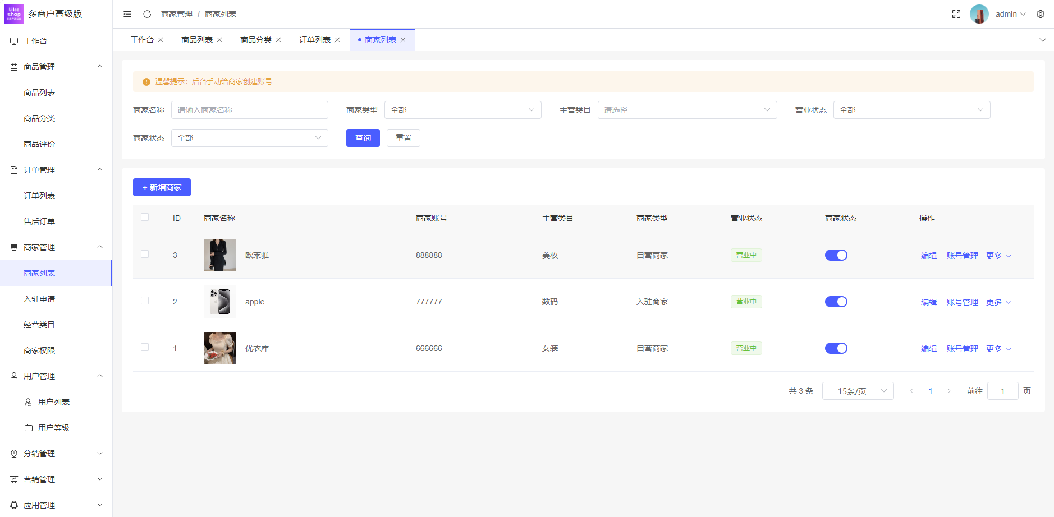Open 订单管理 via its document icon
Screen dimensions: 1054x517
click(13, 169)
